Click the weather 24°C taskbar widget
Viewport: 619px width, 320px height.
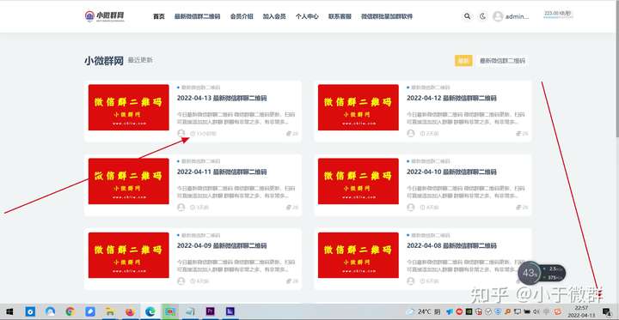coord(424,311)
